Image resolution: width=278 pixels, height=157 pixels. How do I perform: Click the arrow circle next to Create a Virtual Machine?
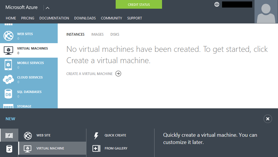pyautogui.click(x=118, y=74)
